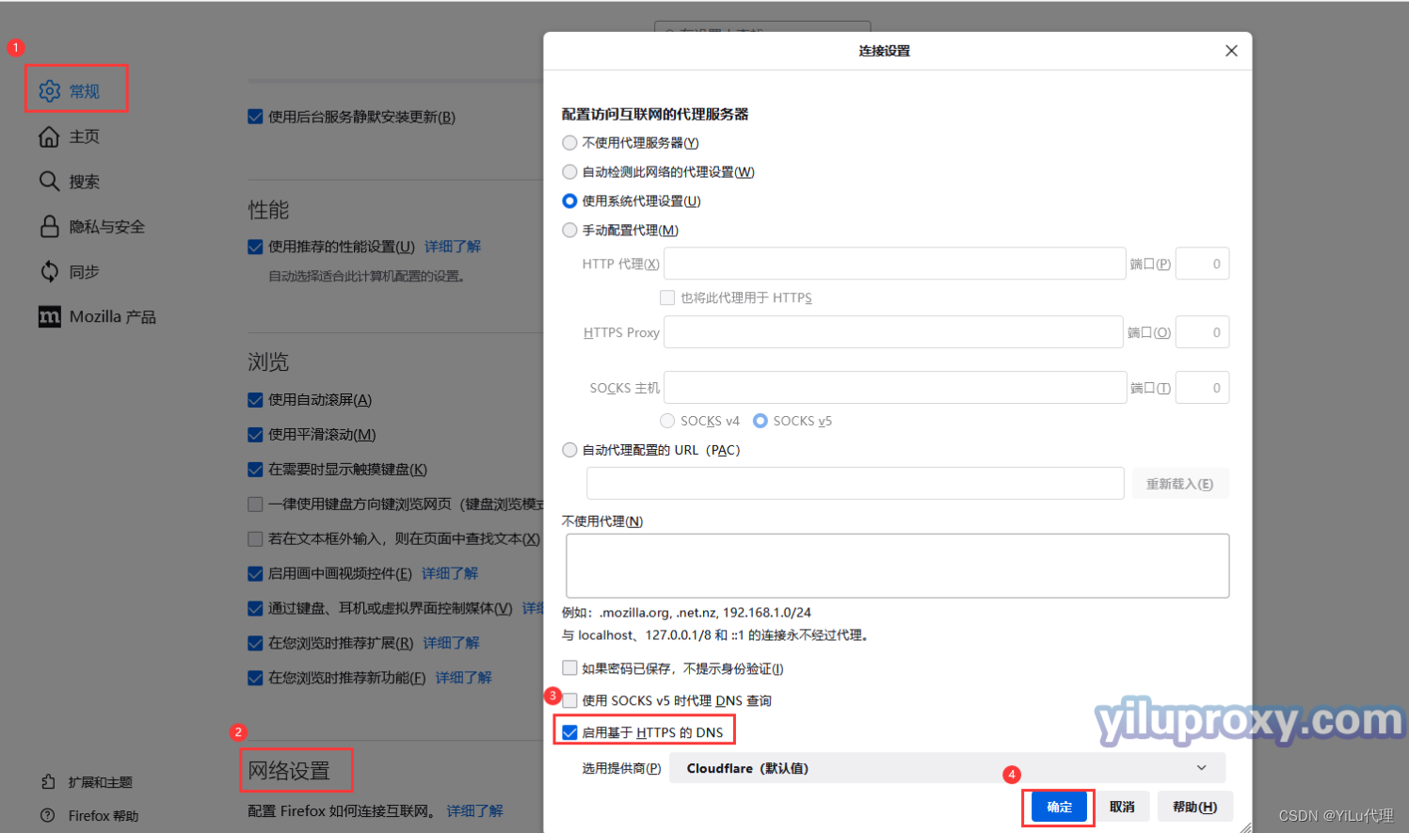1409x833 pixels.
Task: Select 手动配置代理 radio option
Action: tap(569, 231)
